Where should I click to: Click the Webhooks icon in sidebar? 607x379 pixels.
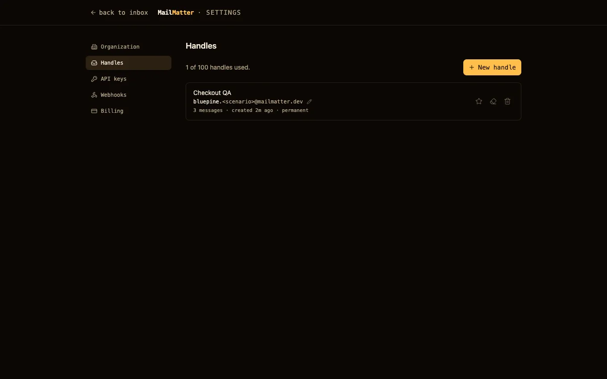(x=94, y=95)
